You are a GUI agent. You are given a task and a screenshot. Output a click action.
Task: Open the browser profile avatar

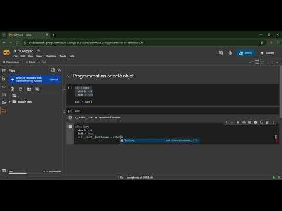click(271, 43)
